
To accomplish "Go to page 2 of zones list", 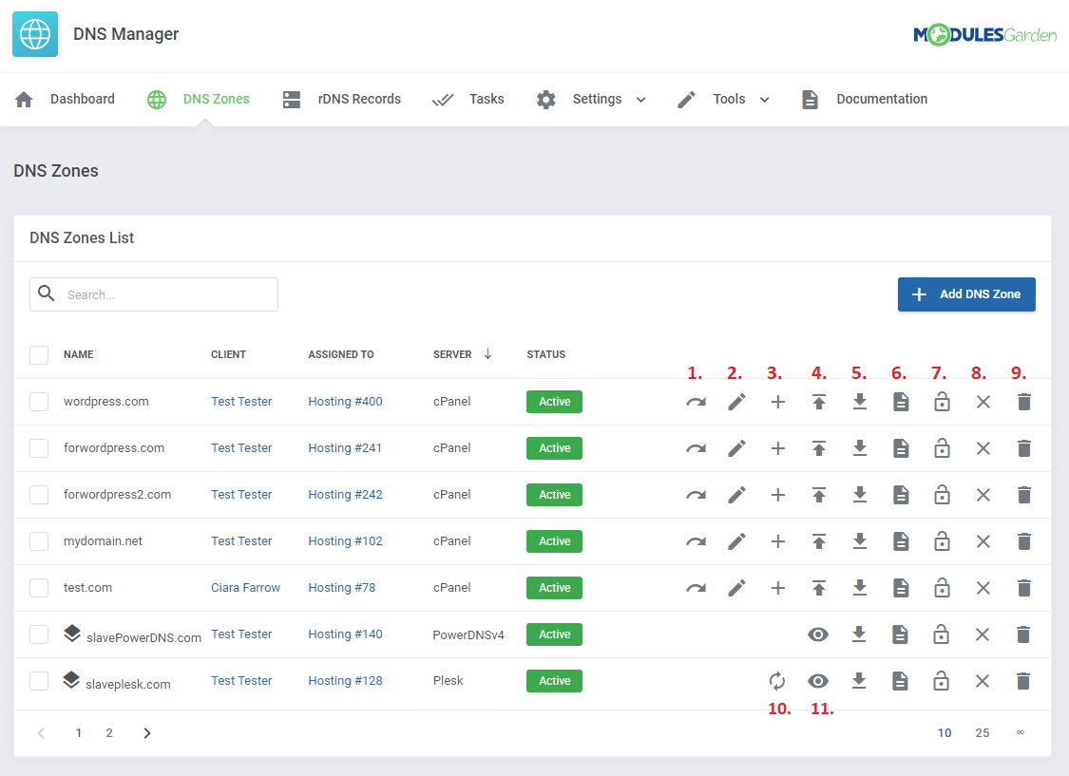I will [109, 733].
